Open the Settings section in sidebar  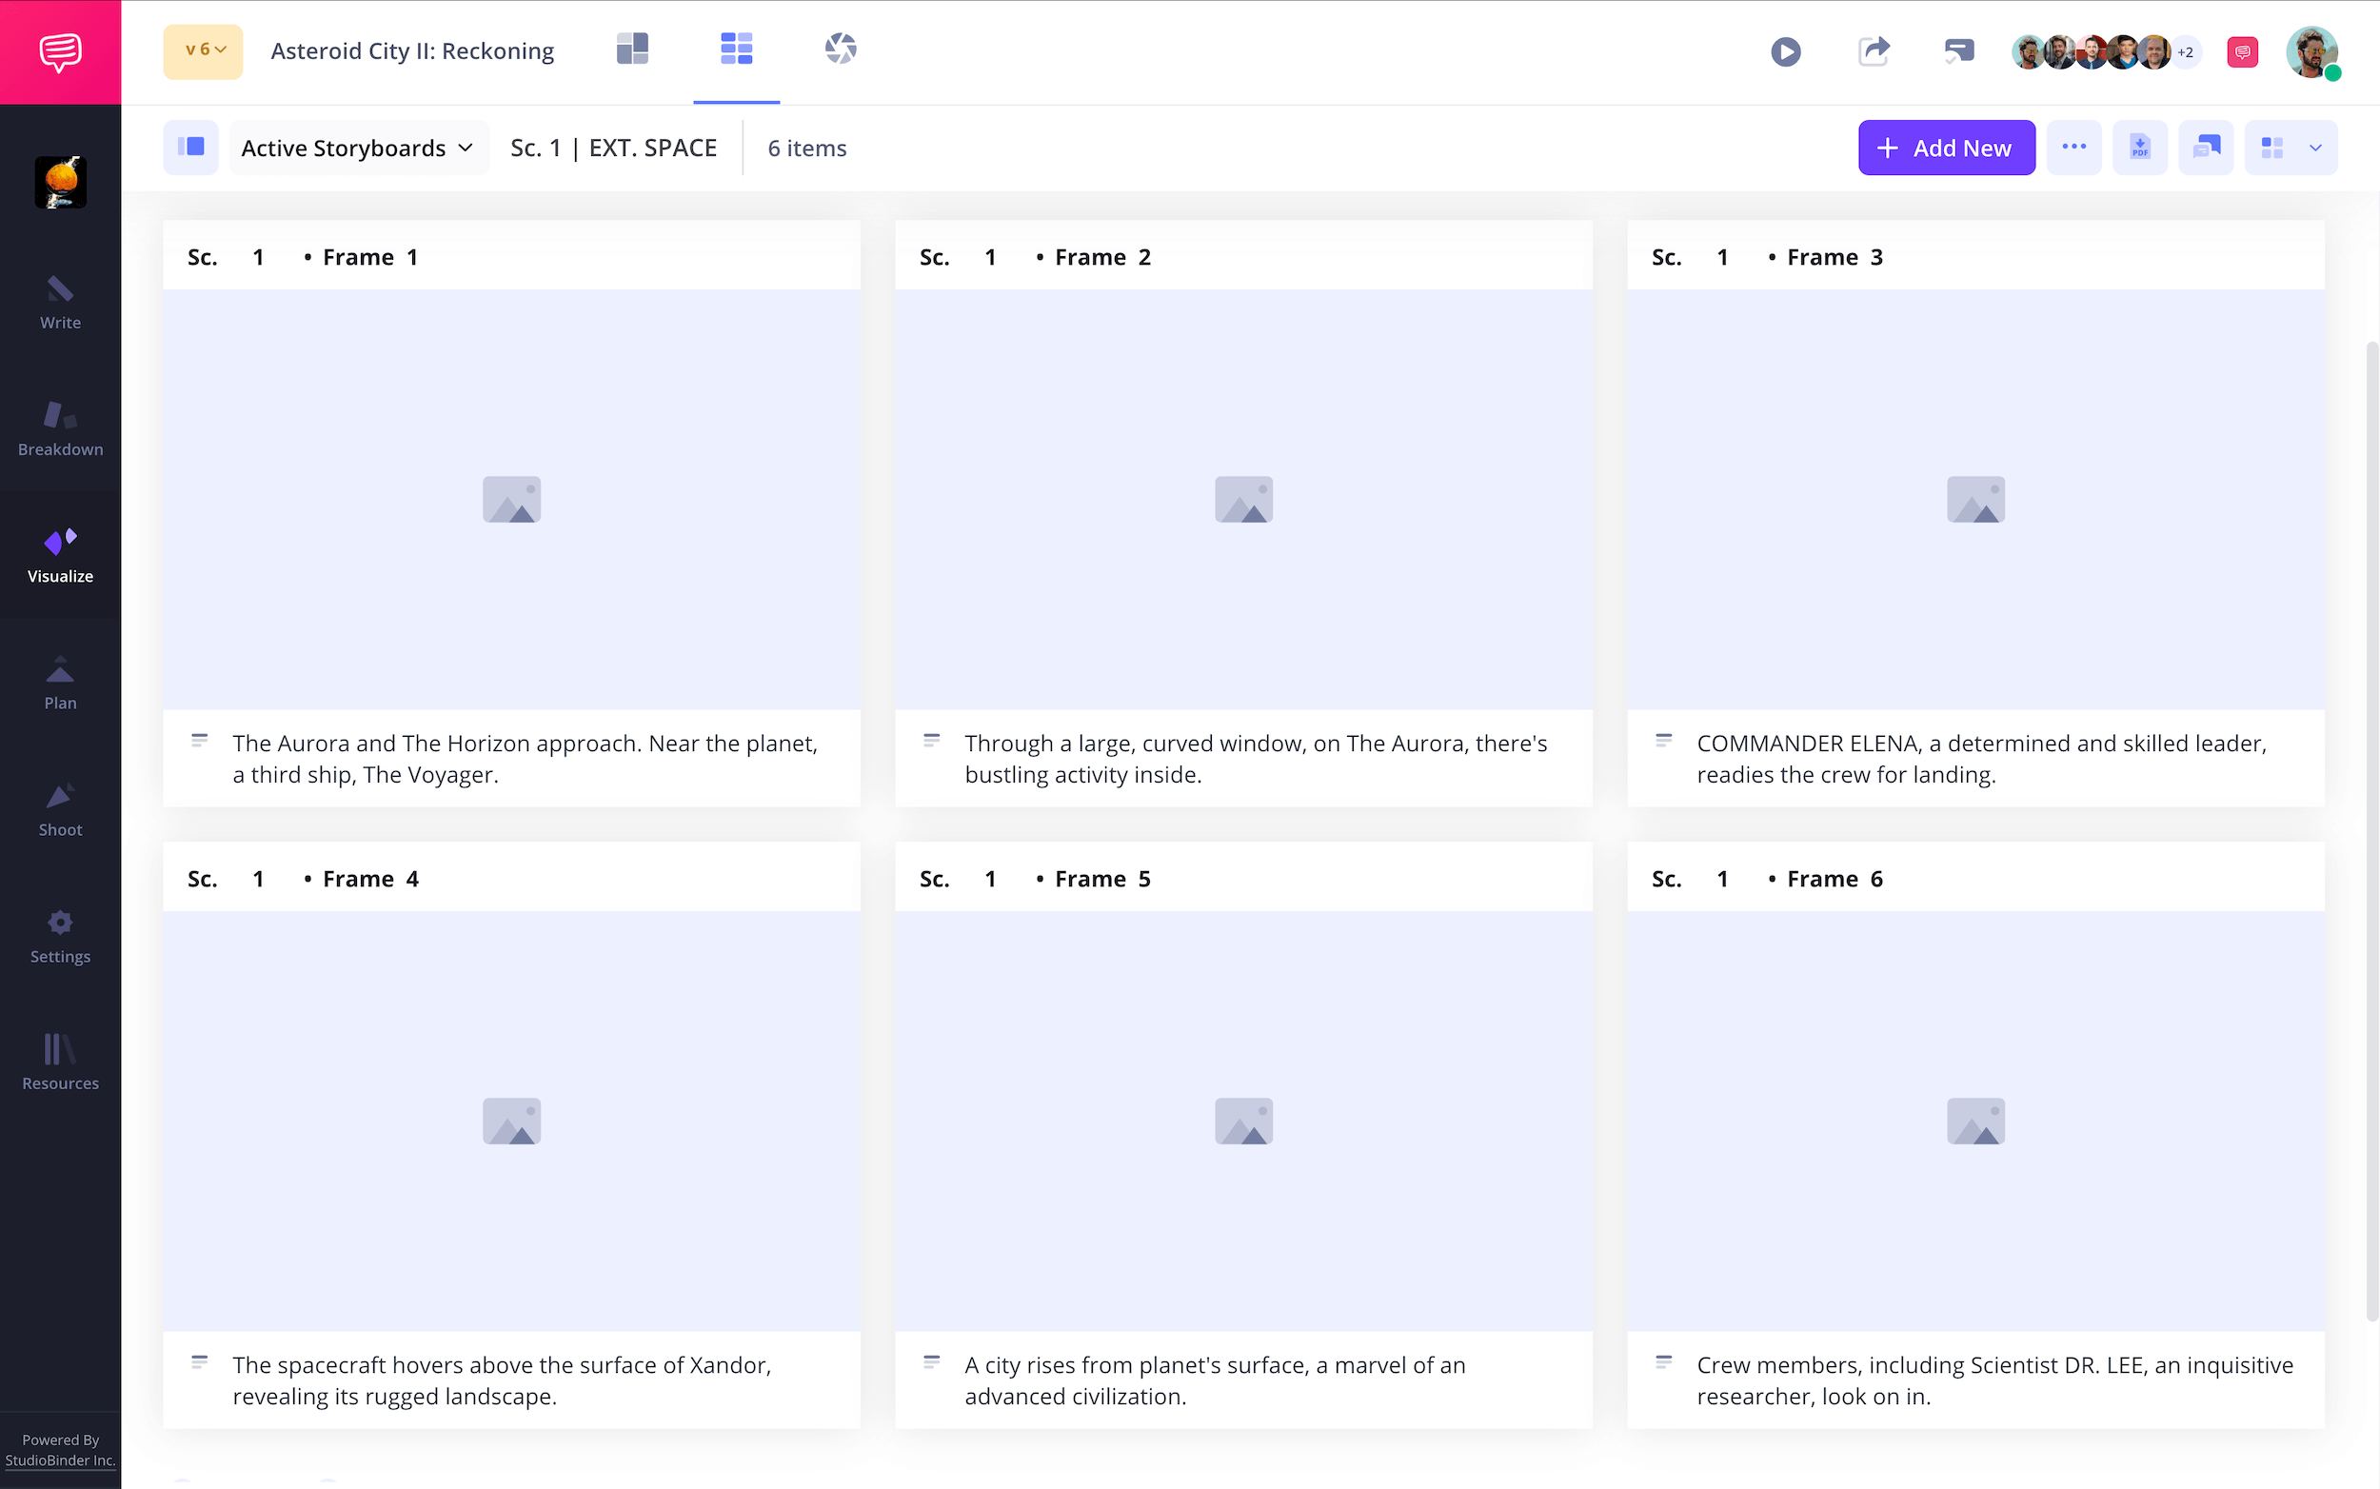pos(60,937)
